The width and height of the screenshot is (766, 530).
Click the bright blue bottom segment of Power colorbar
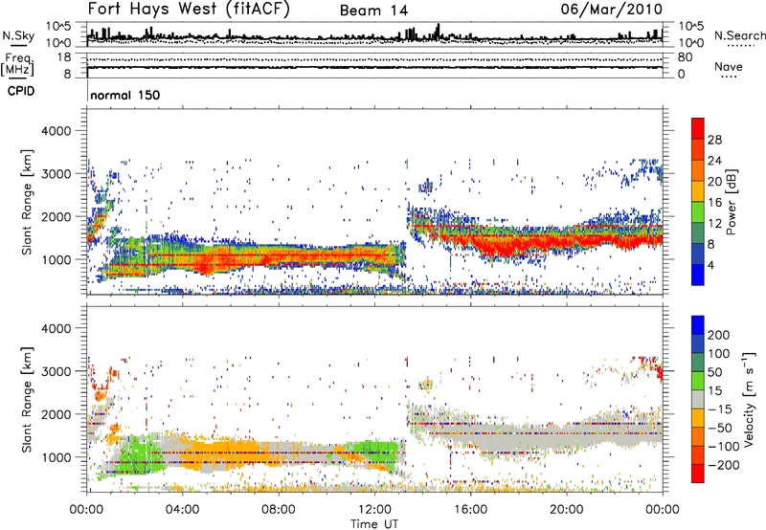(698, 275)
